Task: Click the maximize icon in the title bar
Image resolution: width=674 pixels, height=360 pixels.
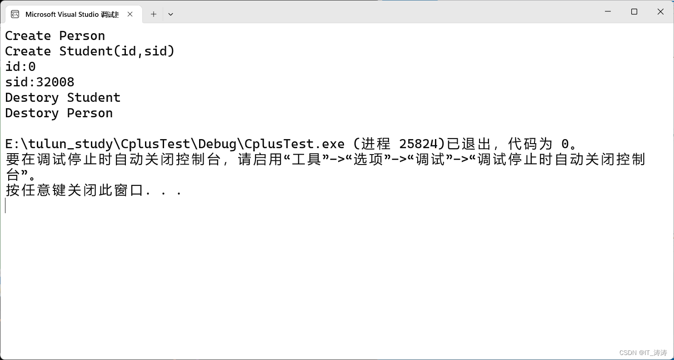Action: 634,11
